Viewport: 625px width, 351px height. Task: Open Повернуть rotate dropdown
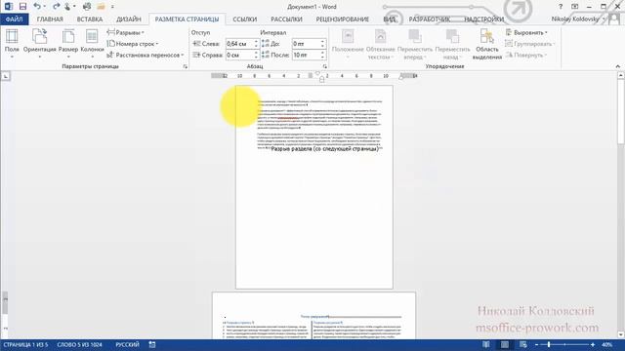point(526,55)
